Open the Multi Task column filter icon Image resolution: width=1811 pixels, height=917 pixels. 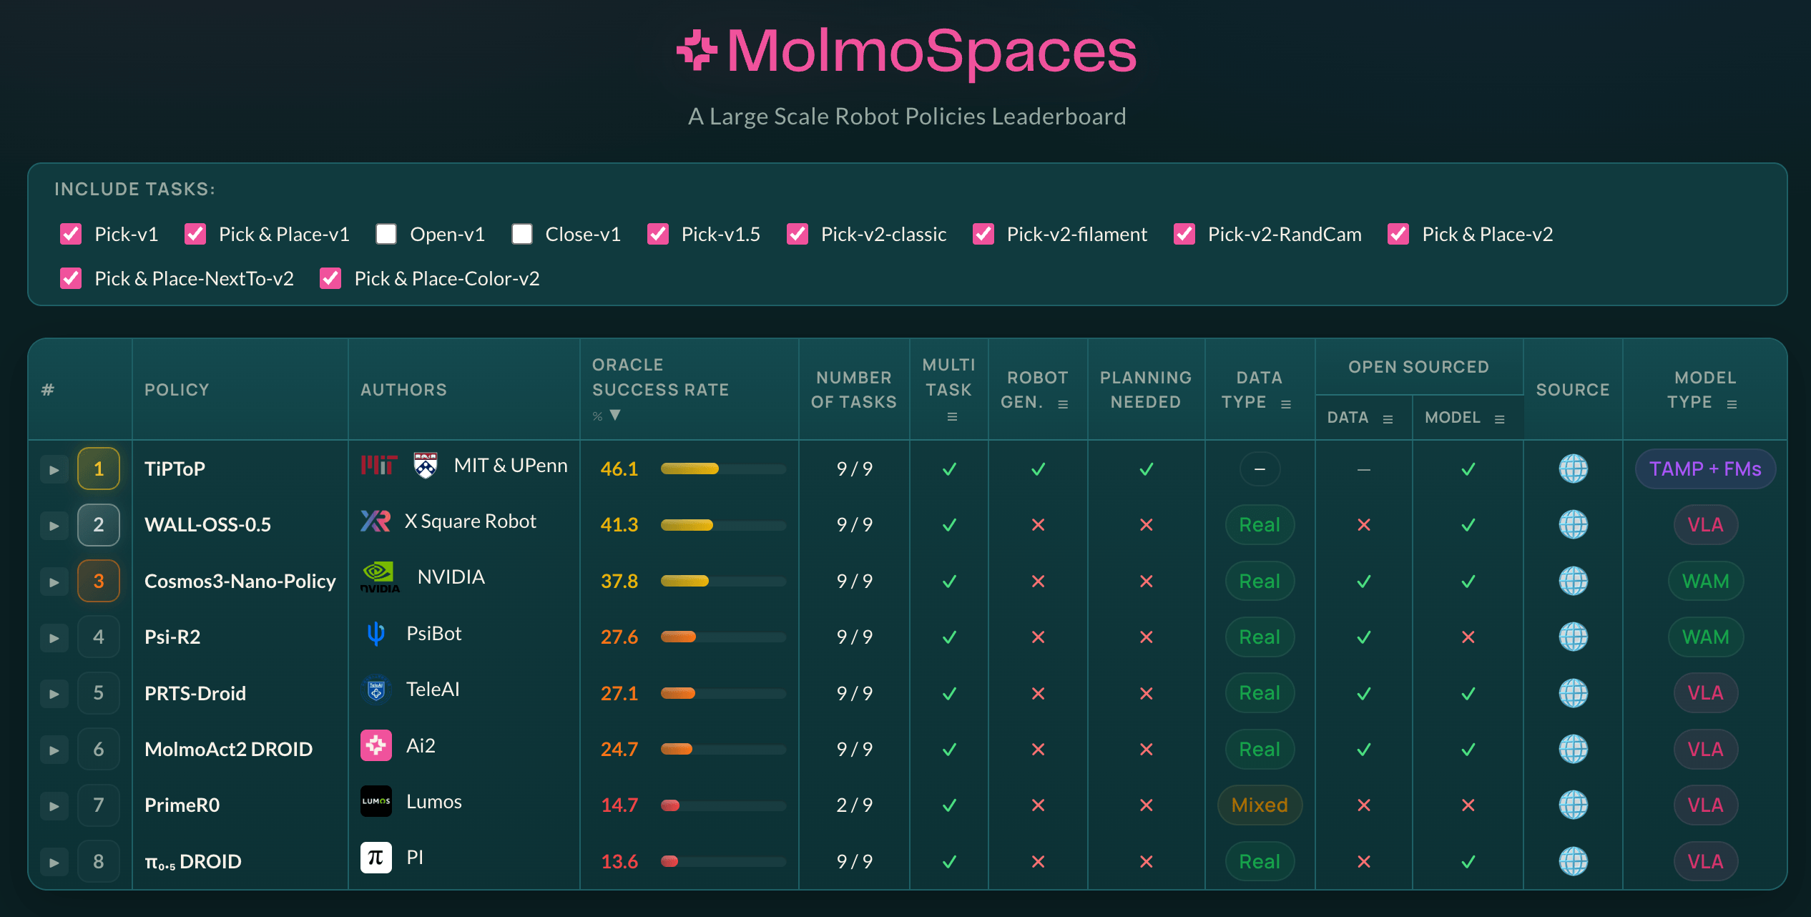952,417
